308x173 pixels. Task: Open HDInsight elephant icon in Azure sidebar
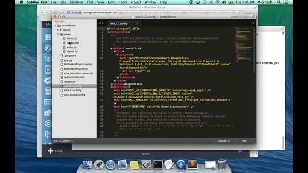(x=48, y=113)
